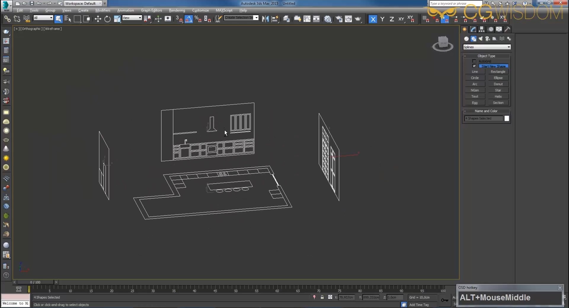Click the Select by Name icon

68,19
